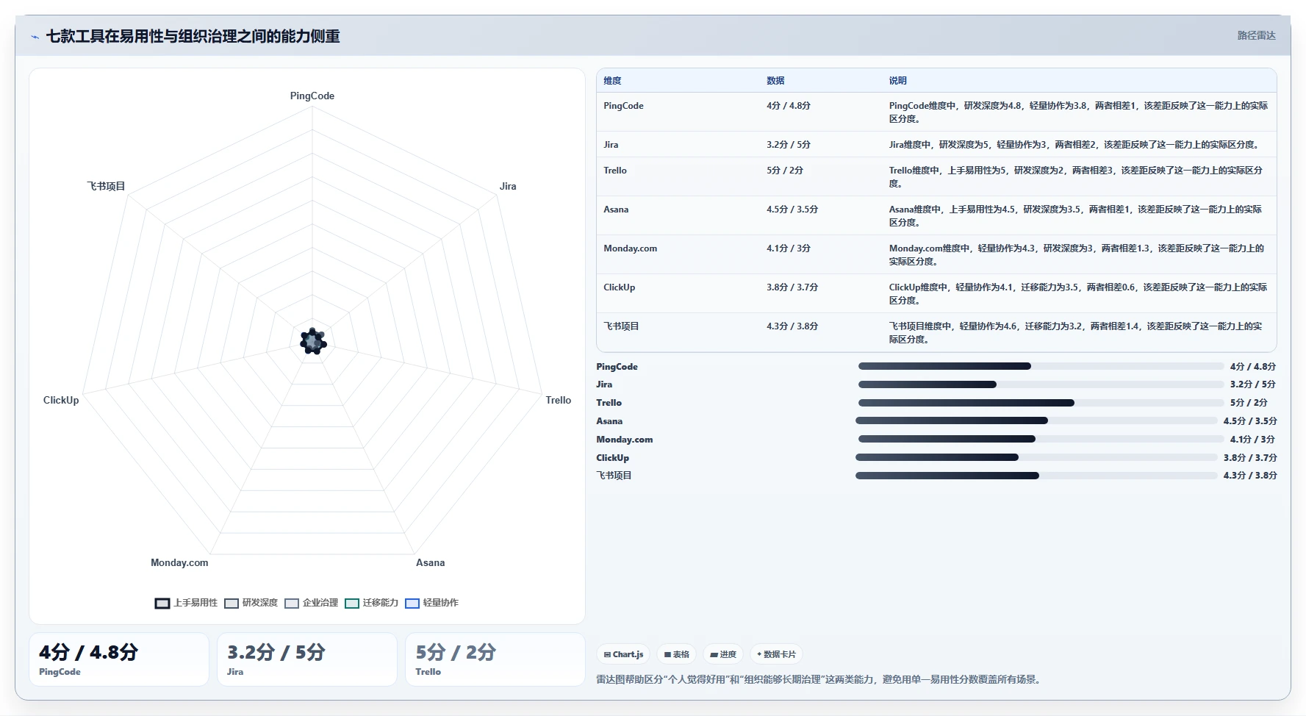Click the radar axis label Jira
1306x716 pixels.
tap(508, 187)
